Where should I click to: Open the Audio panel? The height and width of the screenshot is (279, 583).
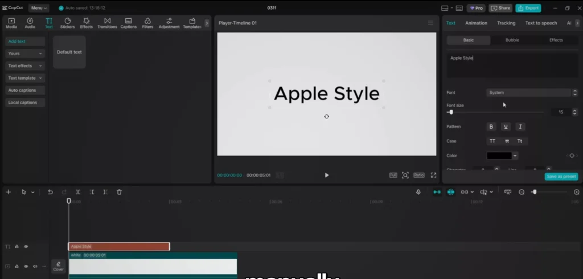pos(30,23)
